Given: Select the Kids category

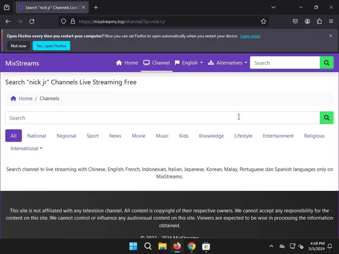Looking at the screenshot, I should (184, 136).
